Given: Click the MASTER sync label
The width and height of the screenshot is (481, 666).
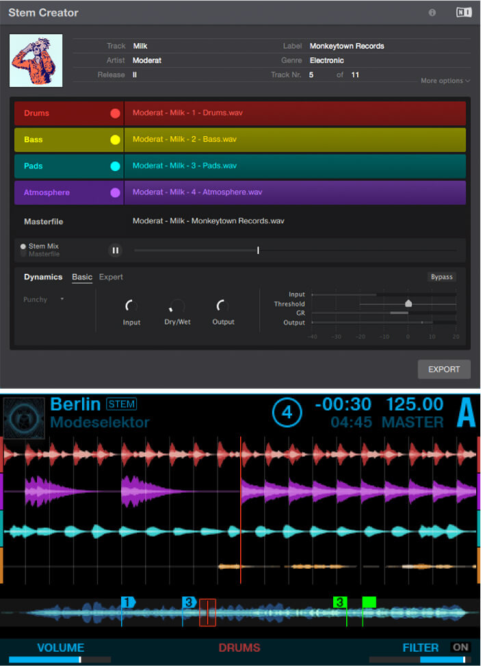Looking at the screenshot, I should (413, 422).
